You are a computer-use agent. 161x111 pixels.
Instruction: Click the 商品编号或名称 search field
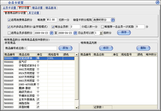click(x=42, y=48)
